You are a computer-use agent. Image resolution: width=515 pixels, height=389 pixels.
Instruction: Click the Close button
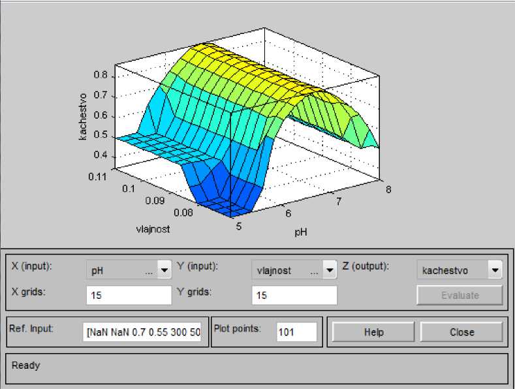tap(461, 332)
